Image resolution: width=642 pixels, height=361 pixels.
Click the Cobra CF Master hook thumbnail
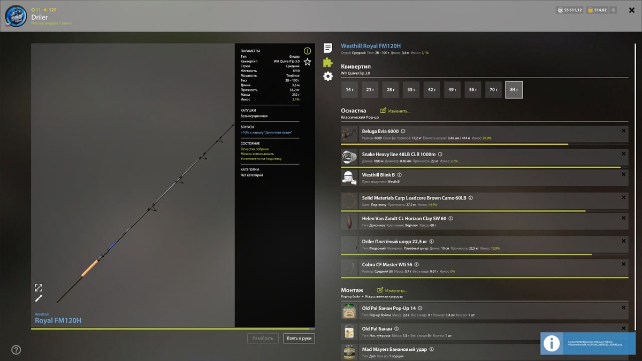click(x=349, y=268)
